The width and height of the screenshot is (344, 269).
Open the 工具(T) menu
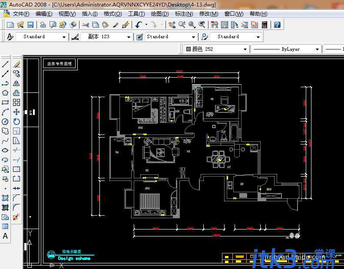tap(136, 14)
